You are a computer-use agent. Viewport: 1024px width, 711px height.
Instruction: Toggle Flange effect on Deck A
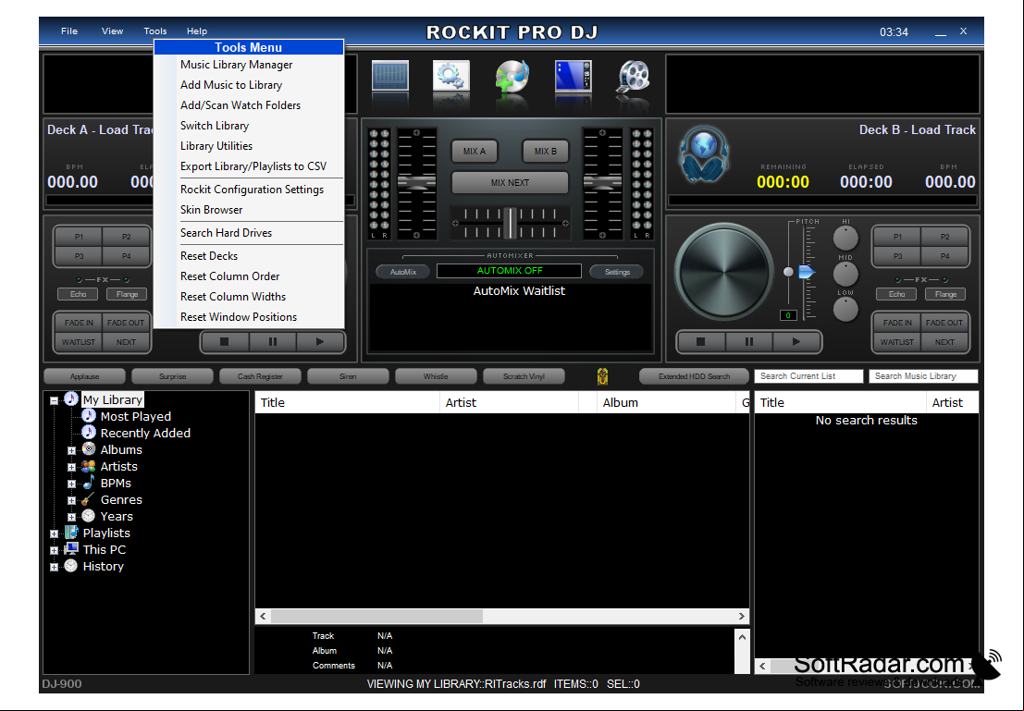click(x=127, y=294)
